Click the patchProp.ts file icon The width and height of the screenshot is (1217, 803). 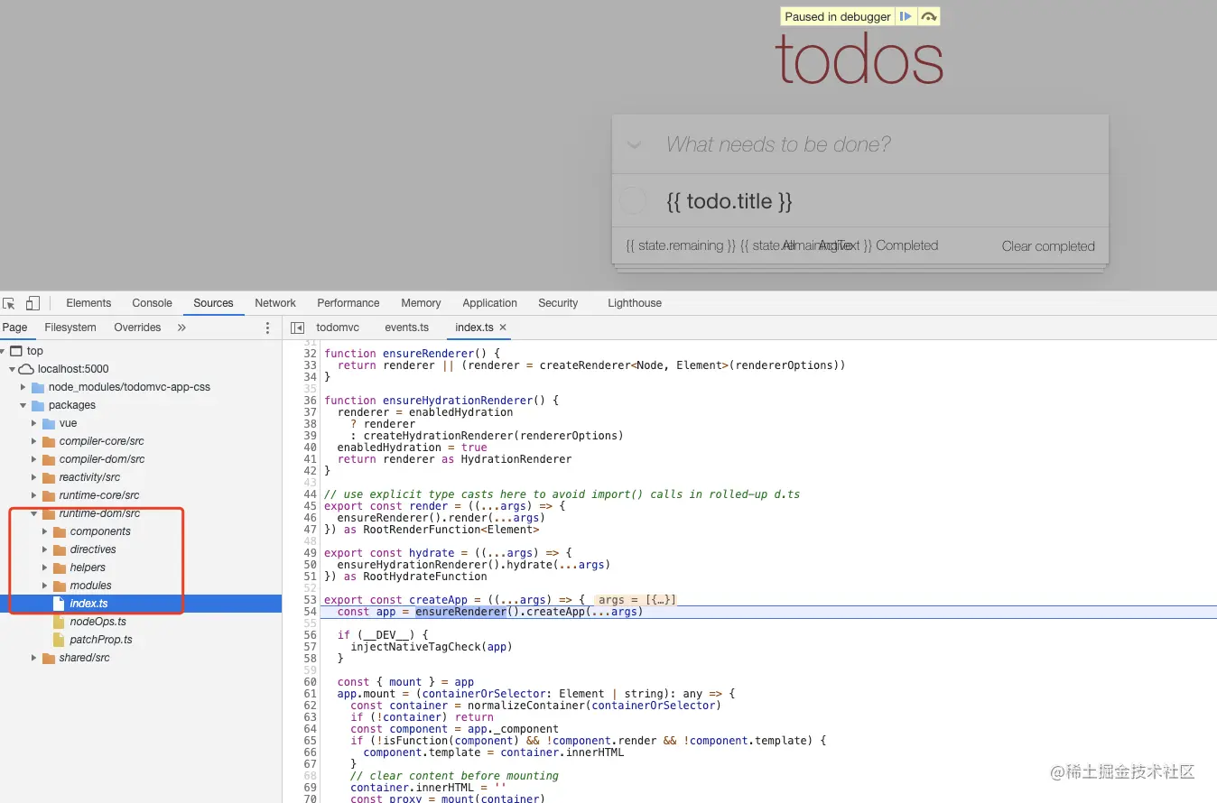click(x=60, y=640)
